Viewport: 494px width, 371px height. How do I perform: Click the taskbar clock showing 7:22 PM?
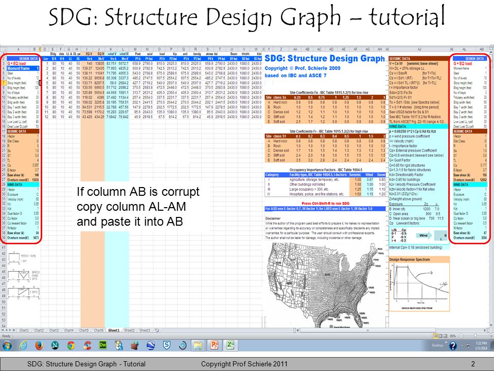[481, 345]
